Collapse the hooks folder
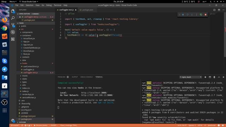This screenshot has height=127, width=226. point(25,64)
